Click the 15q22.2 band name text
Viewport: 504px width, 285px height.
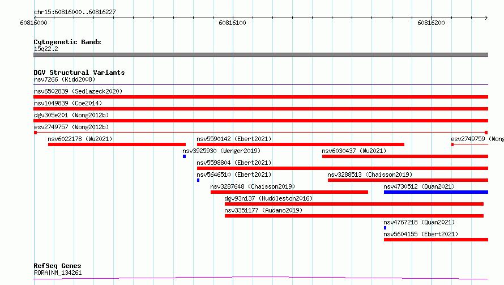(46, 49)
